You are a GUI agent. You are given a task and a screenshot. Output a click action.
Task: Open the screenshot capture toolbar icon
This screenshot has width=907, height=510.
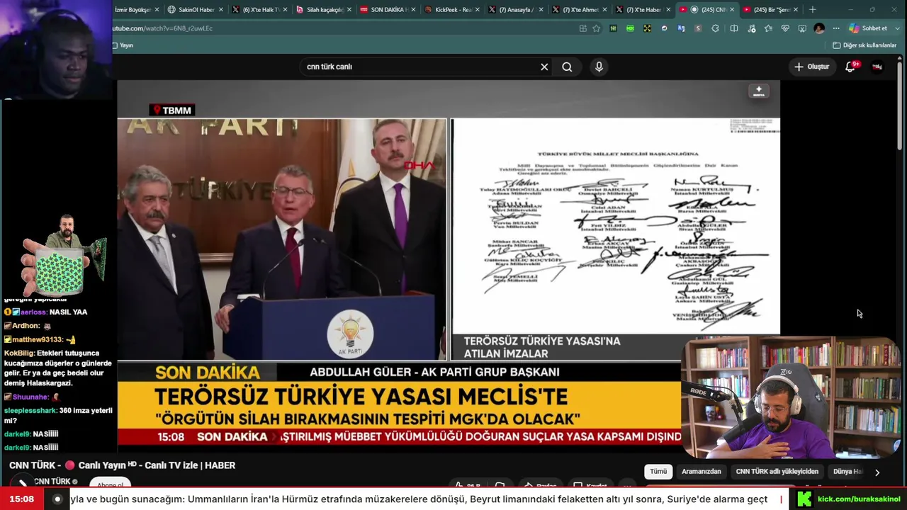pyautogui.click(x=802, y=28)
